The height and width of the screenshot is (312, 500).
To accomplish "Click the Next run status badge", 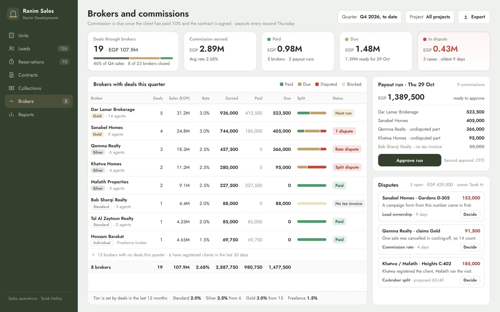I will 343,113.
